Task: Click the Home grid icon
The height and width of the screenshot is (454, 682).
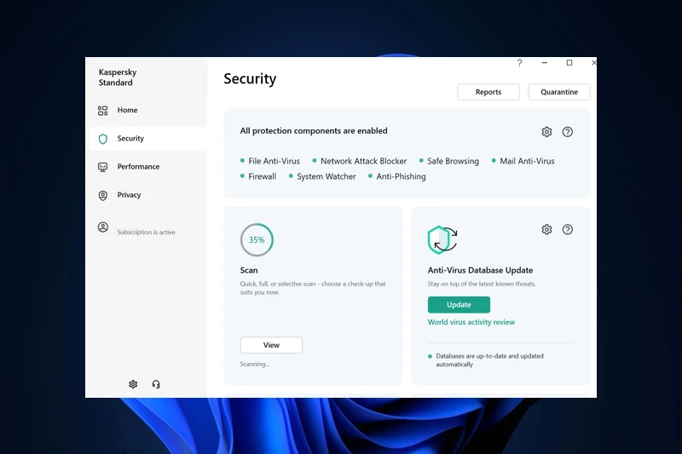Action: (x=102, y=111)
